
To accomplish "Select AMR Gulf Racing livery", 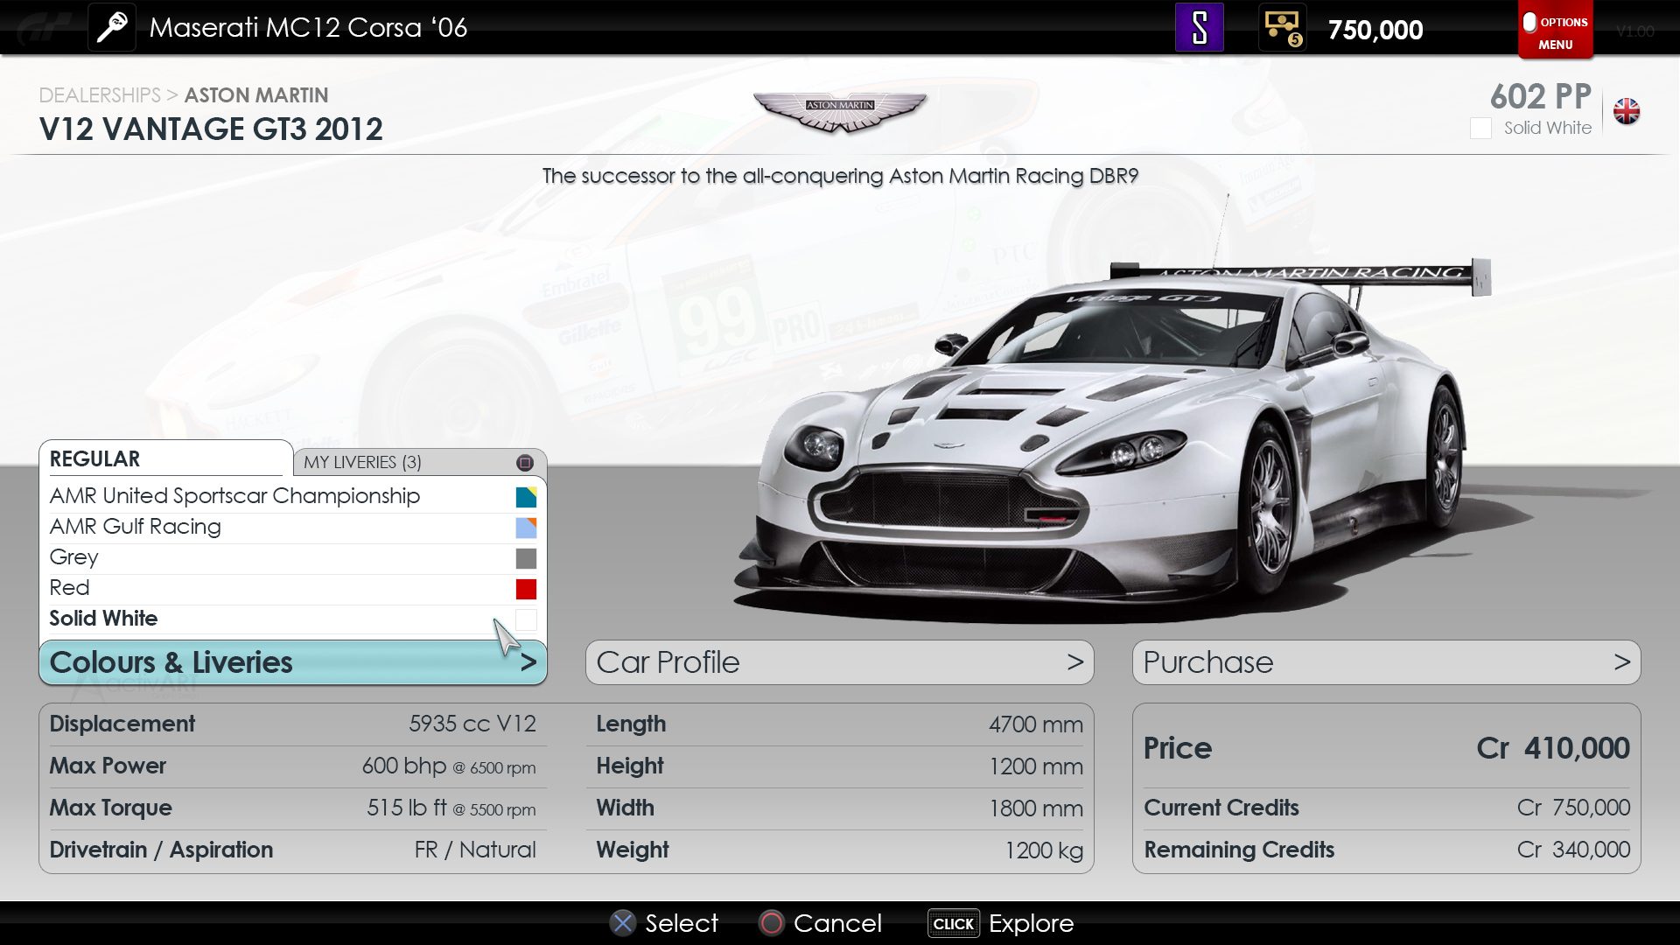I will click(x=136, y=527).
